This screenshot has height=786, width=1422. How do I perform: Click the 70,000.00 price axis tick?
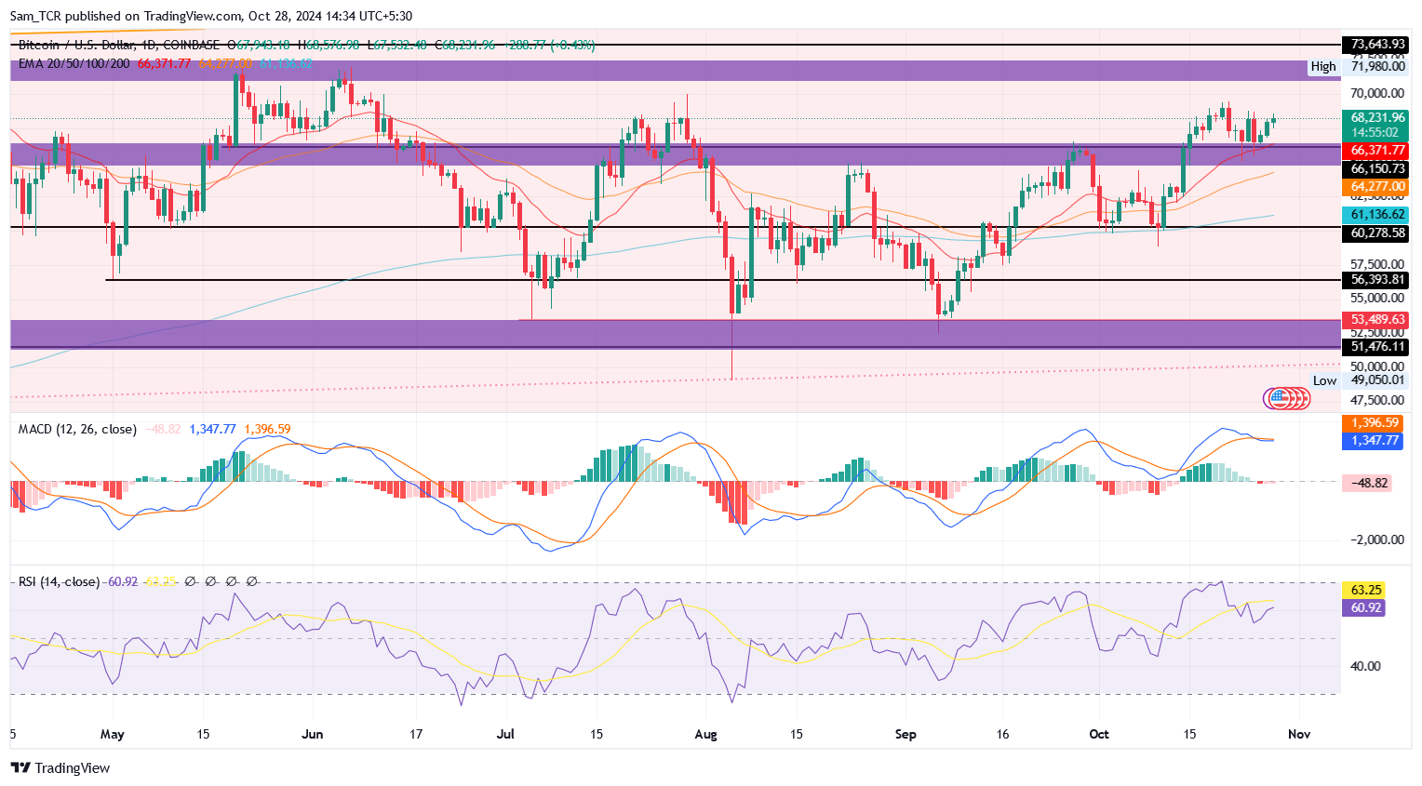point(1376,93)
